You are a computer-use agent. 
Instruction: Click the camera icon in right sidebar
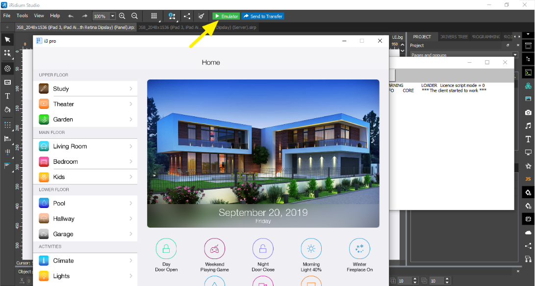528,112
